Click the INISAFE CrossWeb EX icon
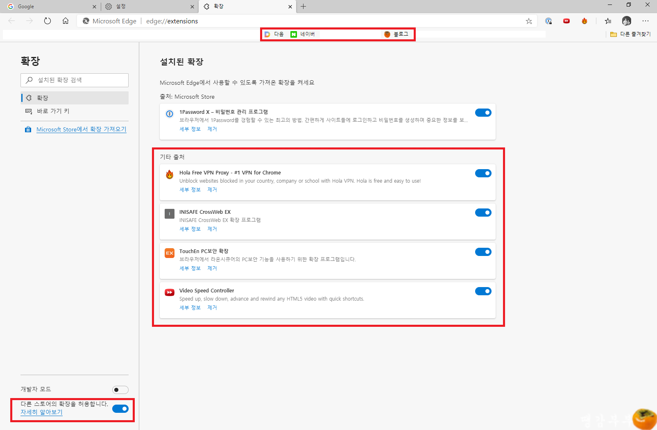The height and width of the screenshot is (430, 657). pos(170,214)
